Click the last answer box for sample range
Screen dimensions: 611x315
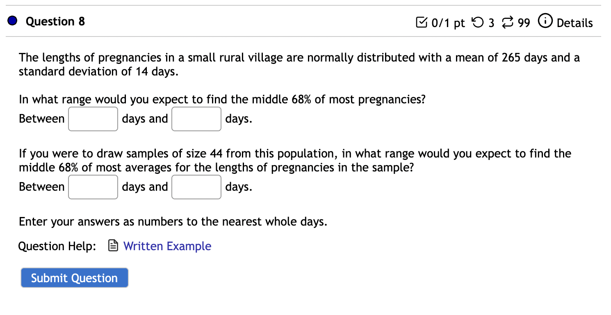coord(196,187)
